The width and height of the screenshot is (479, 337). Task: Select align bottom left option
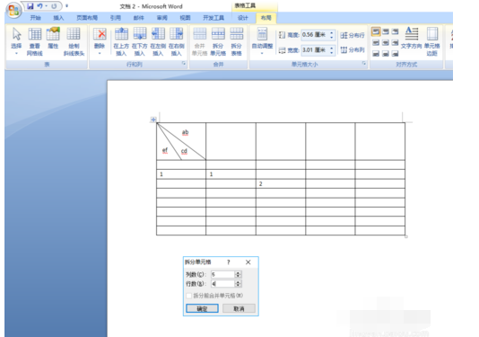(376, 54)
